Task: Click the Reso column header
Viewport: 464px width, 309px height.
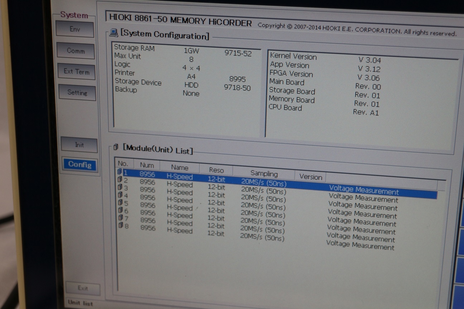Action: coord(216,170)
